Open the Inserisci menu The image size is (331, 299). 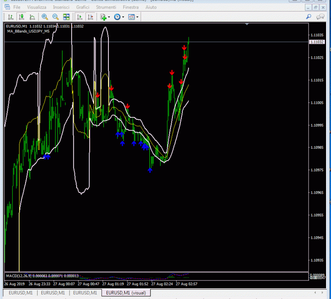pyautogui.click(x=61, y=7)
